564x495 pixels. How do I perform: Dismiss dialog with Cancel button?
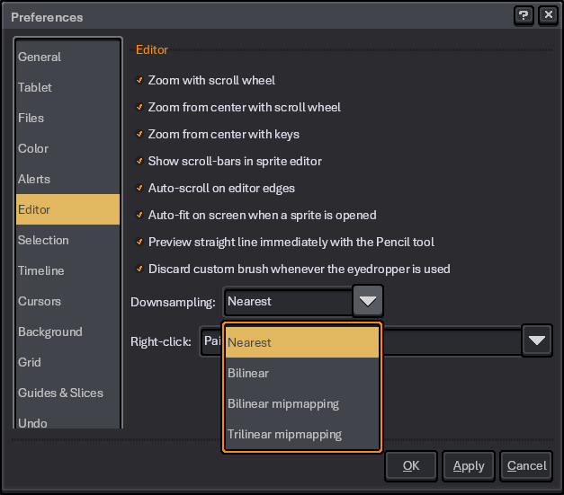(526, 465)
